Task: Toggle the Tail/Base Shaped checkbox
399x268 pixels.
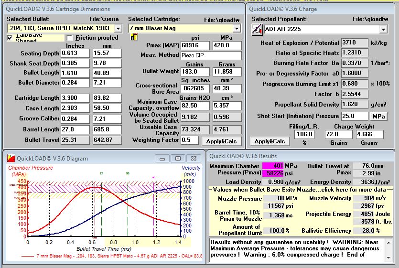Action: (x=10, y=38)
